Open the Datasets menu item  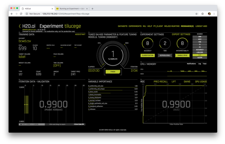click(122, 26)
